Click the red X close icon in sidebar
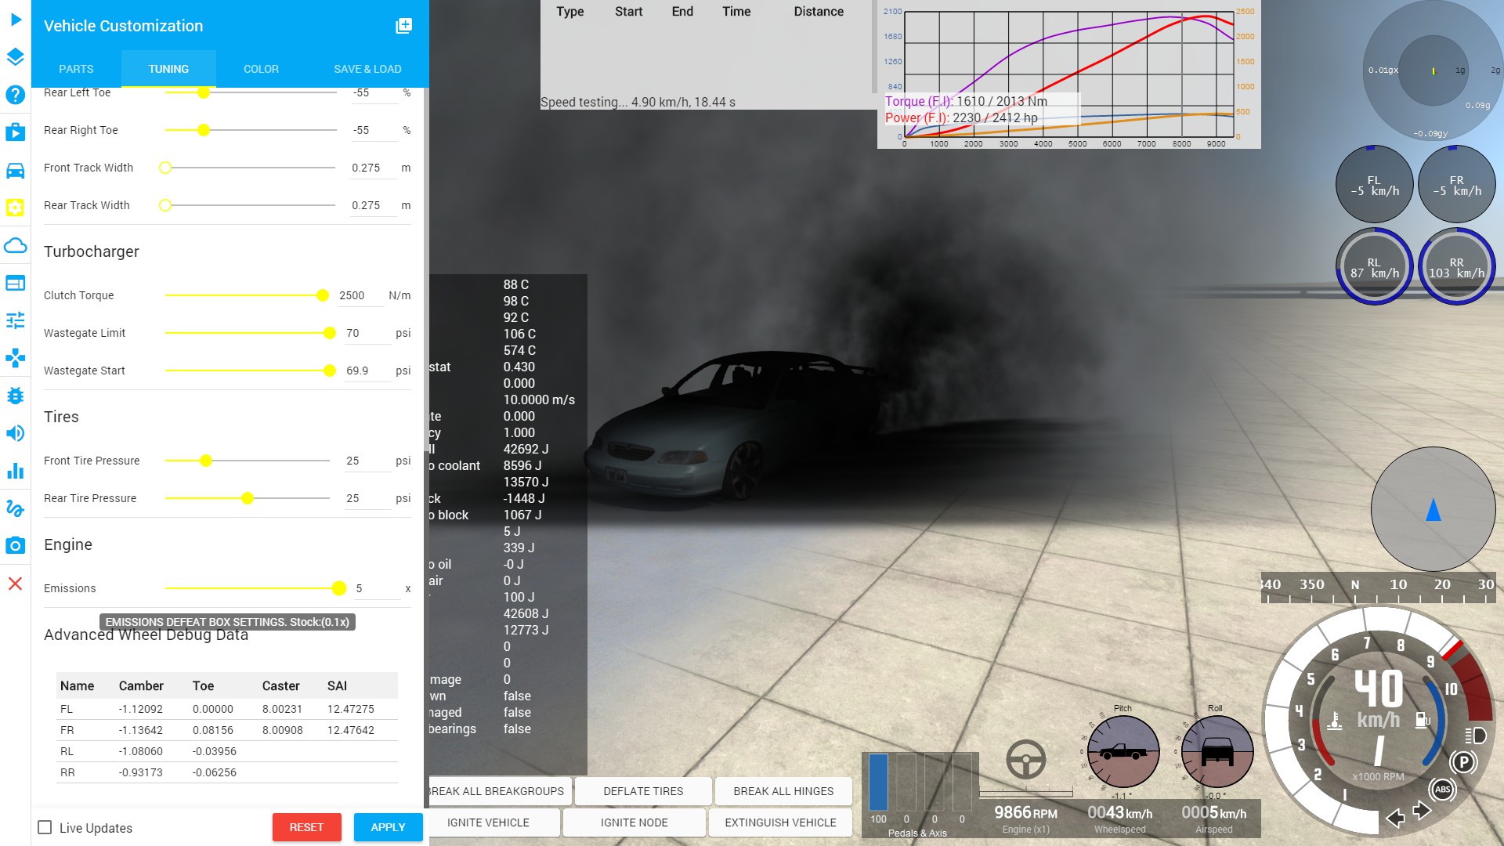This screenshot has height=846, width=1504. pos(16,584)
